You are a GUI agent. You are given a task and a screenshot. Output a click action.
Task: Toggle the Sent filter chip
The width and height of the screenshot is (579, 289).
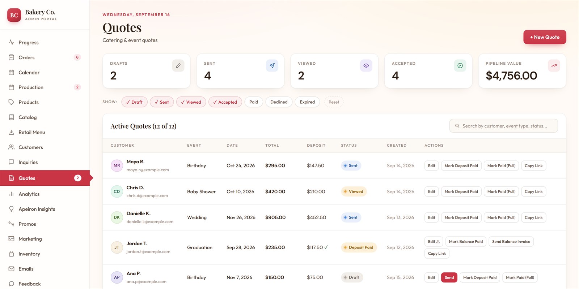(x=162, y=102)
